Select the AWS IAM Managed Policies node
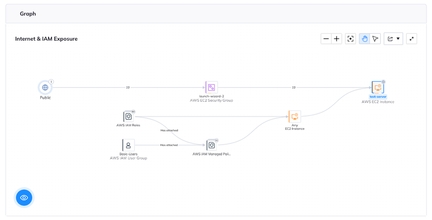 [211, 145]
